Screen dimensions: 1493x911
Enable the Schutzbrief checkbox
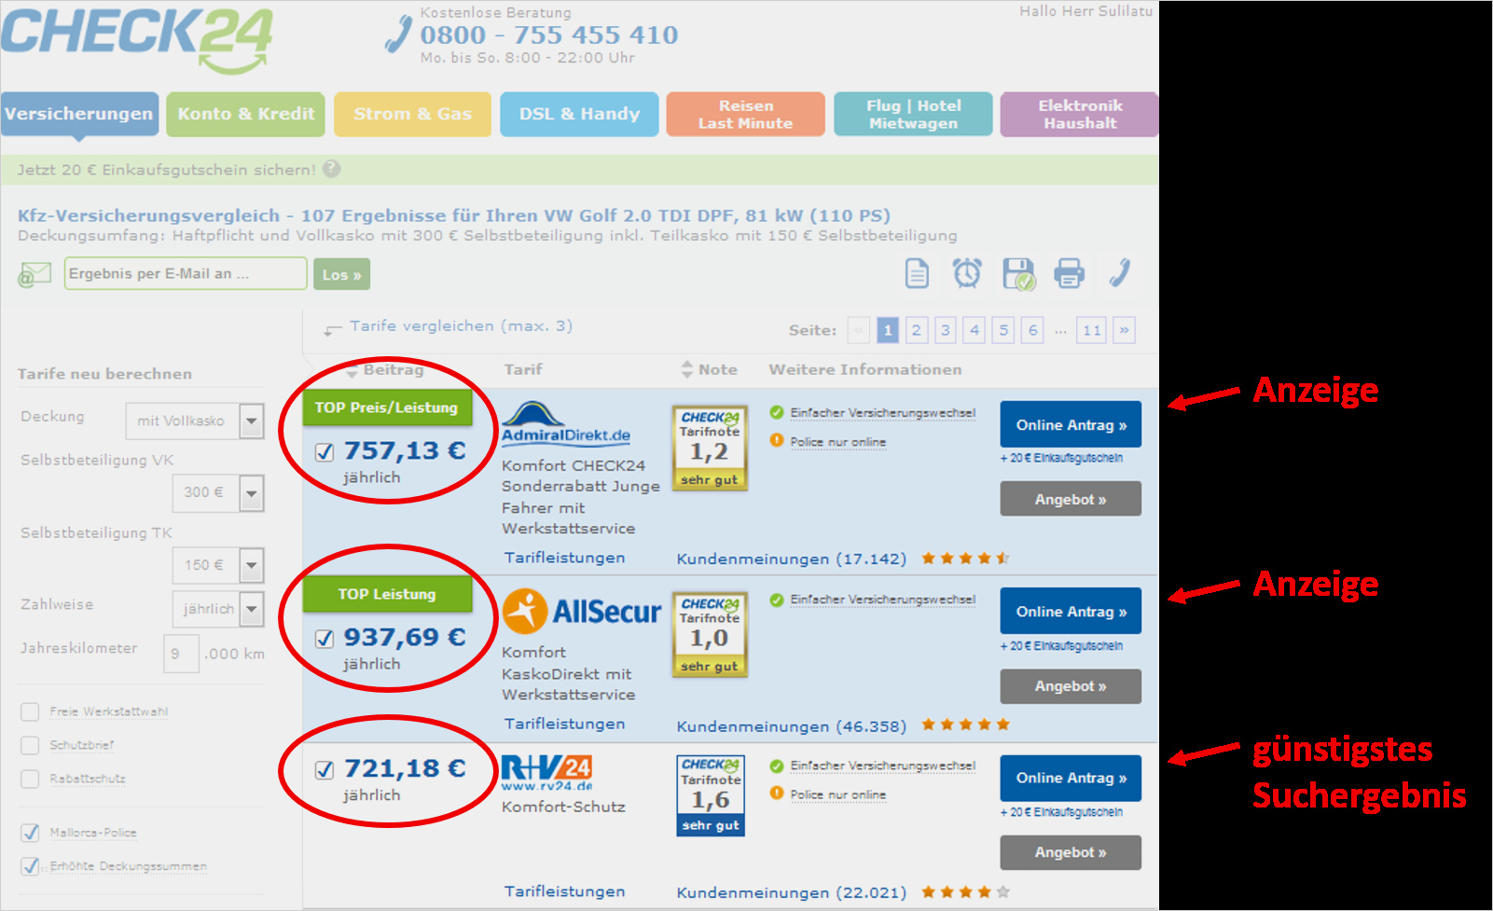(30, 746)
